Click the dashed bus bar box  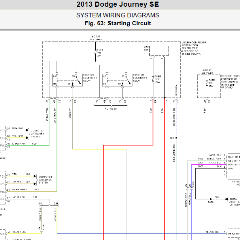[159, 51]
